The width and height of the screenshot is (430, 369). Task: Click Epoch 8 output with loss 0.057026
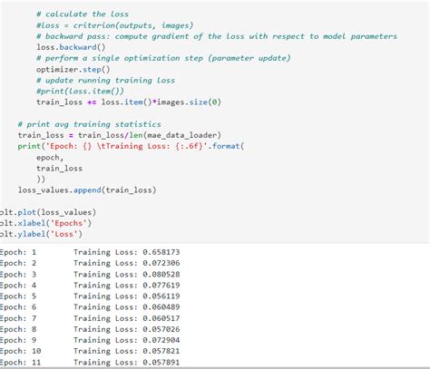pyautogui.click(x=90, y=329)
